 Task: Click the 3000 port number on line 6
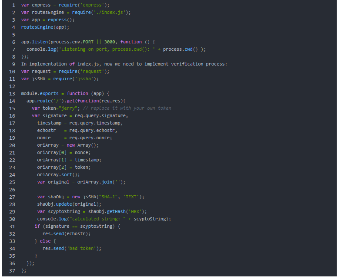[x=110, y=42]
